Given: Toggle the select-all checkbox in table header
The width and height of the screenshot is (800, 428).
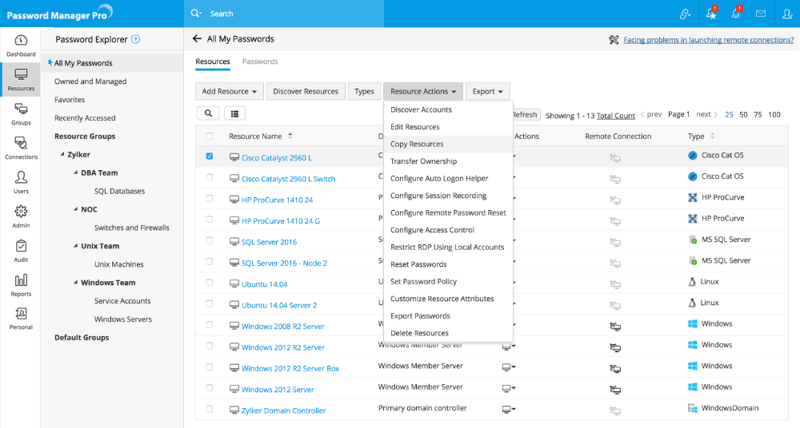Looking at the screenshot, I should [210, 136].
